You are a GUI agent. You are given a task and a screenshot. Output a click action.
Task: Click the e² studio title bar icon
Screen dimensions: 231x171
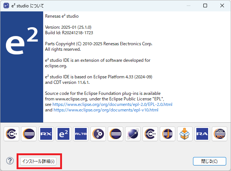pos(6,6)
